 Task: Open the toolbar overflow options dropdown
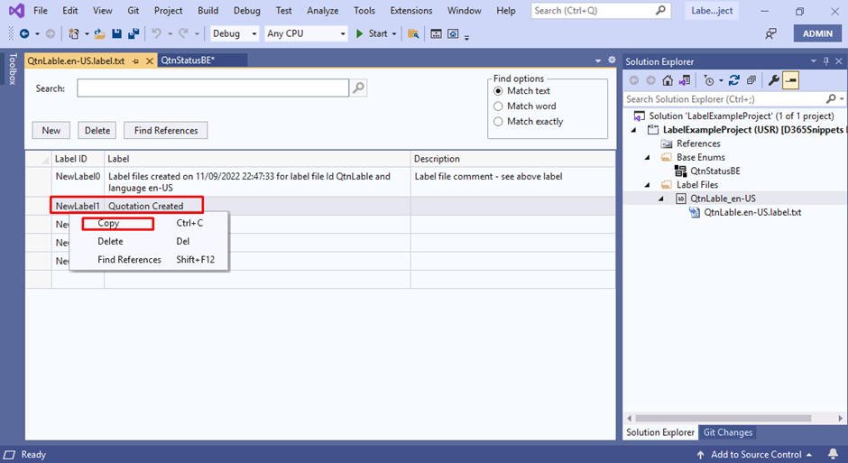466,36
